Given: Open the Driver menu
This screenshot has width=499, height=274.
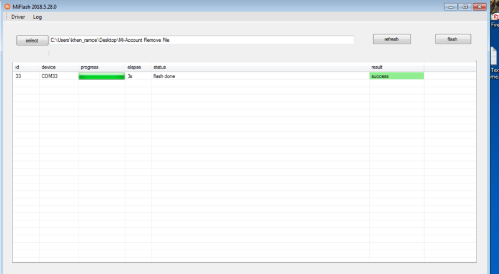Looking at the screenshot, I should point(18,17).
